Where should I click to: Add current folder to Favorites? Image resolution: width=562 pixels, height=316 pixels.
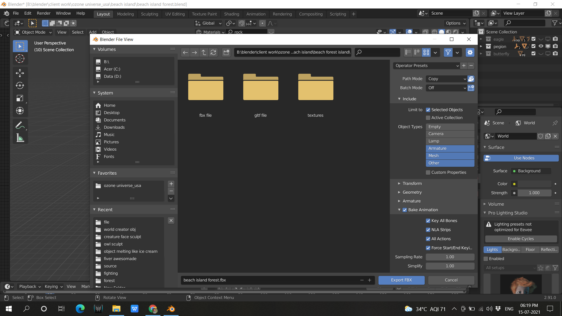point(171,184)
